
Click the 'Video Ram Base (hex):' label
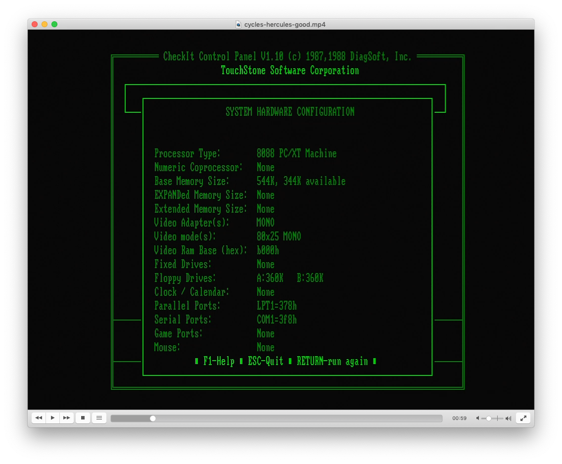(200, 250)
